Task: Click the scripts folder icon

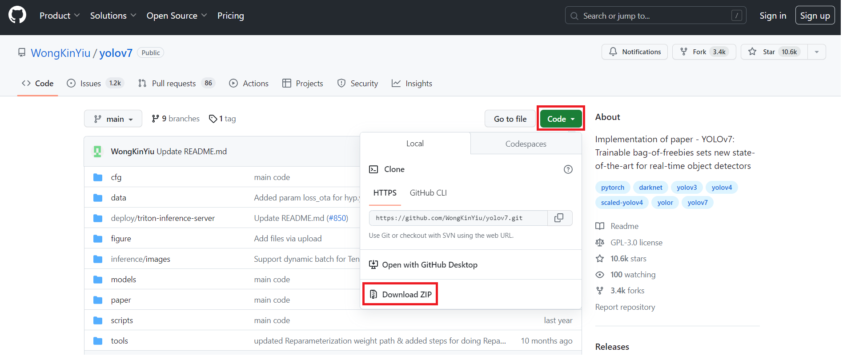Action: point(98,320)
